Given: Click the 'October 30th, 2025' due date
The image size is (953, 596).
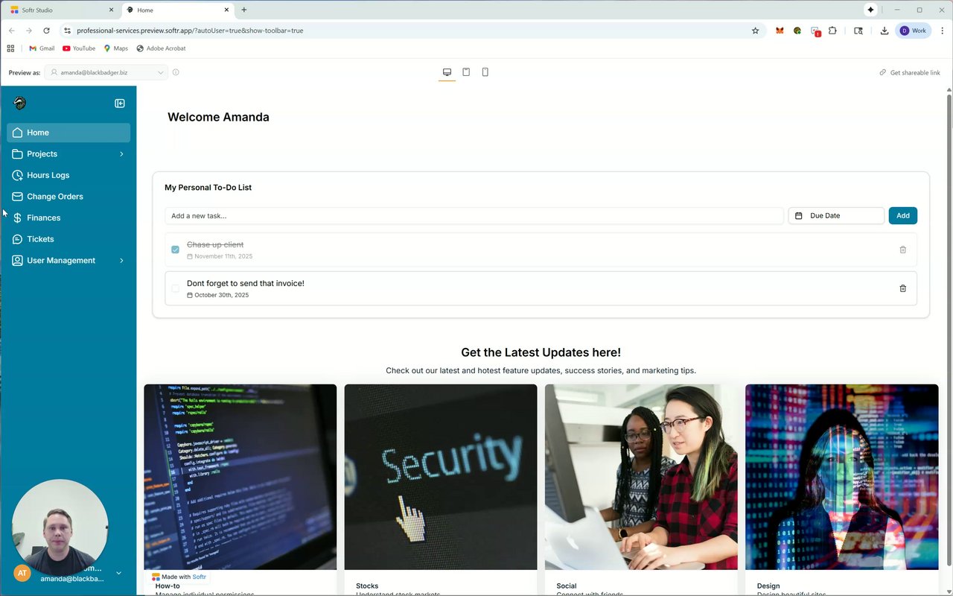Looking at the screenshot, I should click(x=221, y=295).
